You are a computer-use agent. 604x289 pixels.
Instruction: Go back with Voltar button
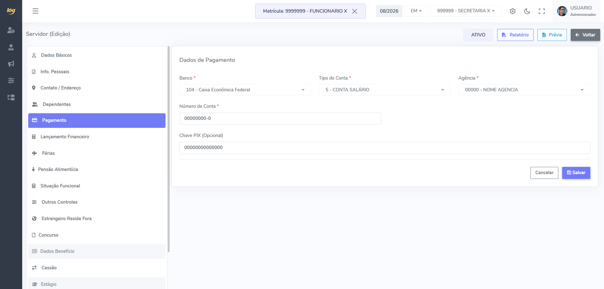[585, 35]
